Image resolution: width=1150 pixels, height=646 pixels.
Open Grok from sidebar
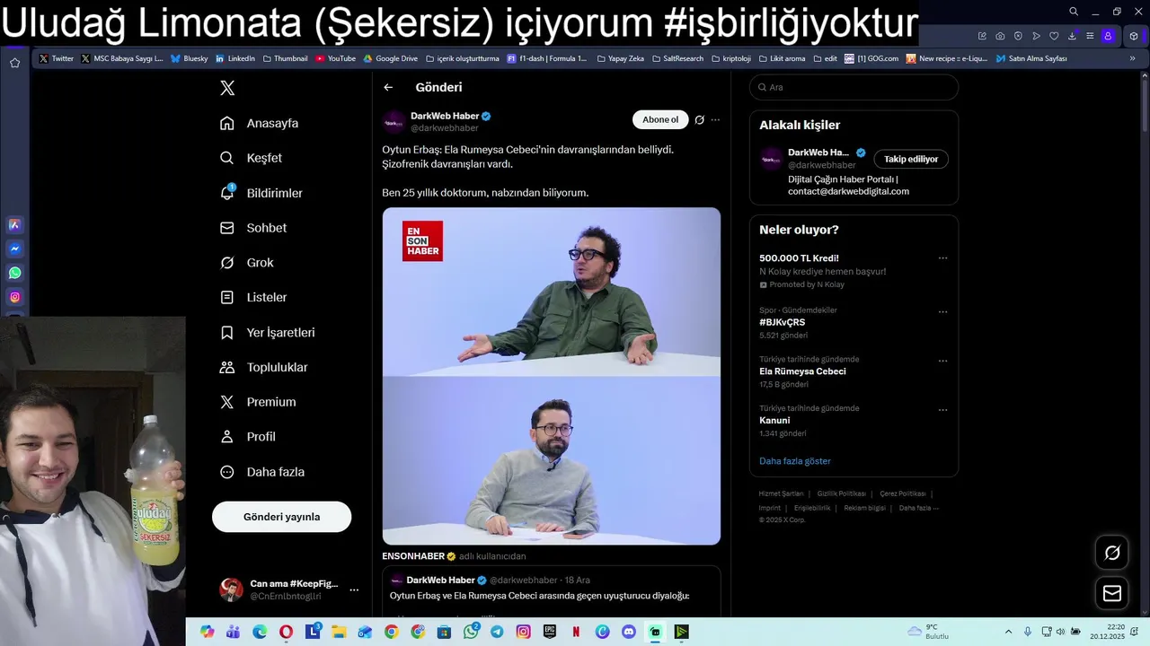click(x=246, y=263)
